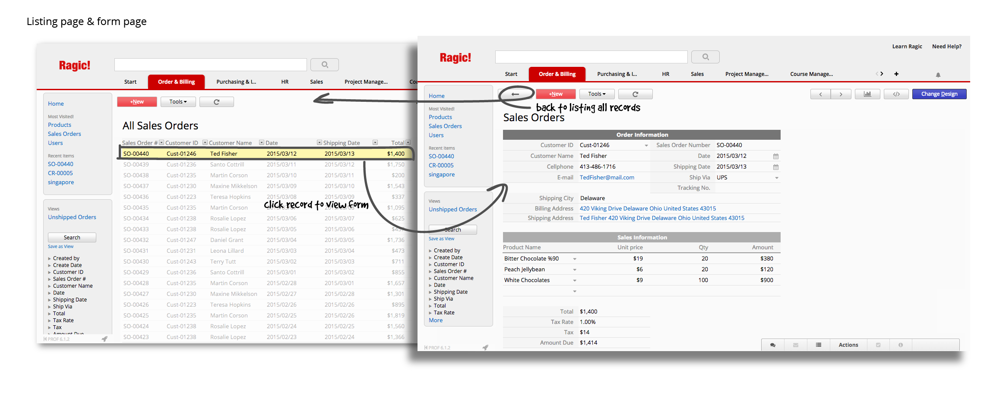The width and height of the screenshot is (1006, 402).
Task: Click the Need Help? link
Action: [x=946, y=47]
